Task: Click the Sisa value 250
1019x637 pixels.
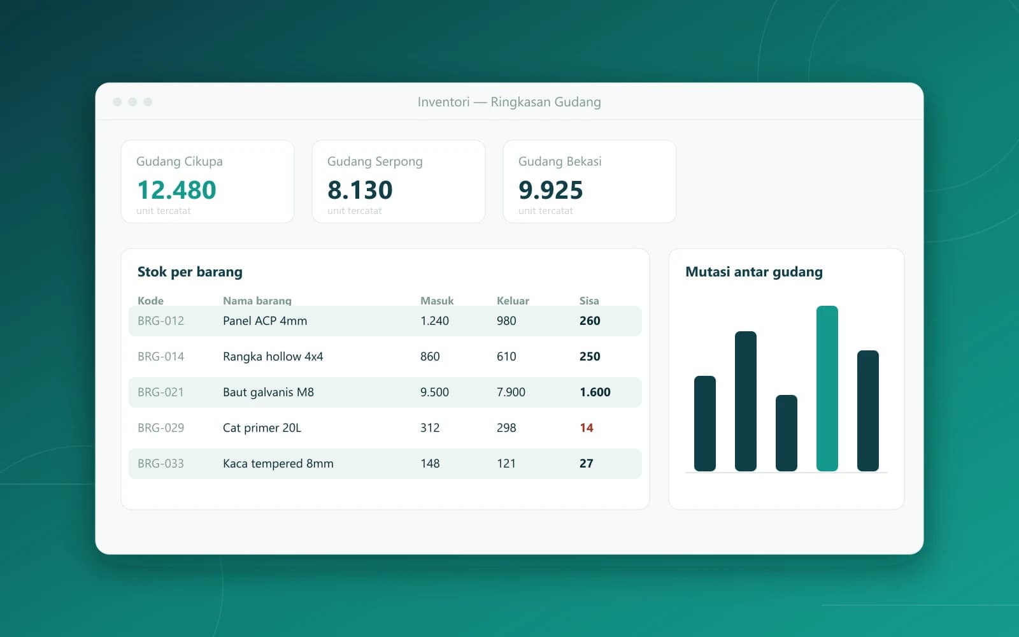Action: tap(590, 357)
